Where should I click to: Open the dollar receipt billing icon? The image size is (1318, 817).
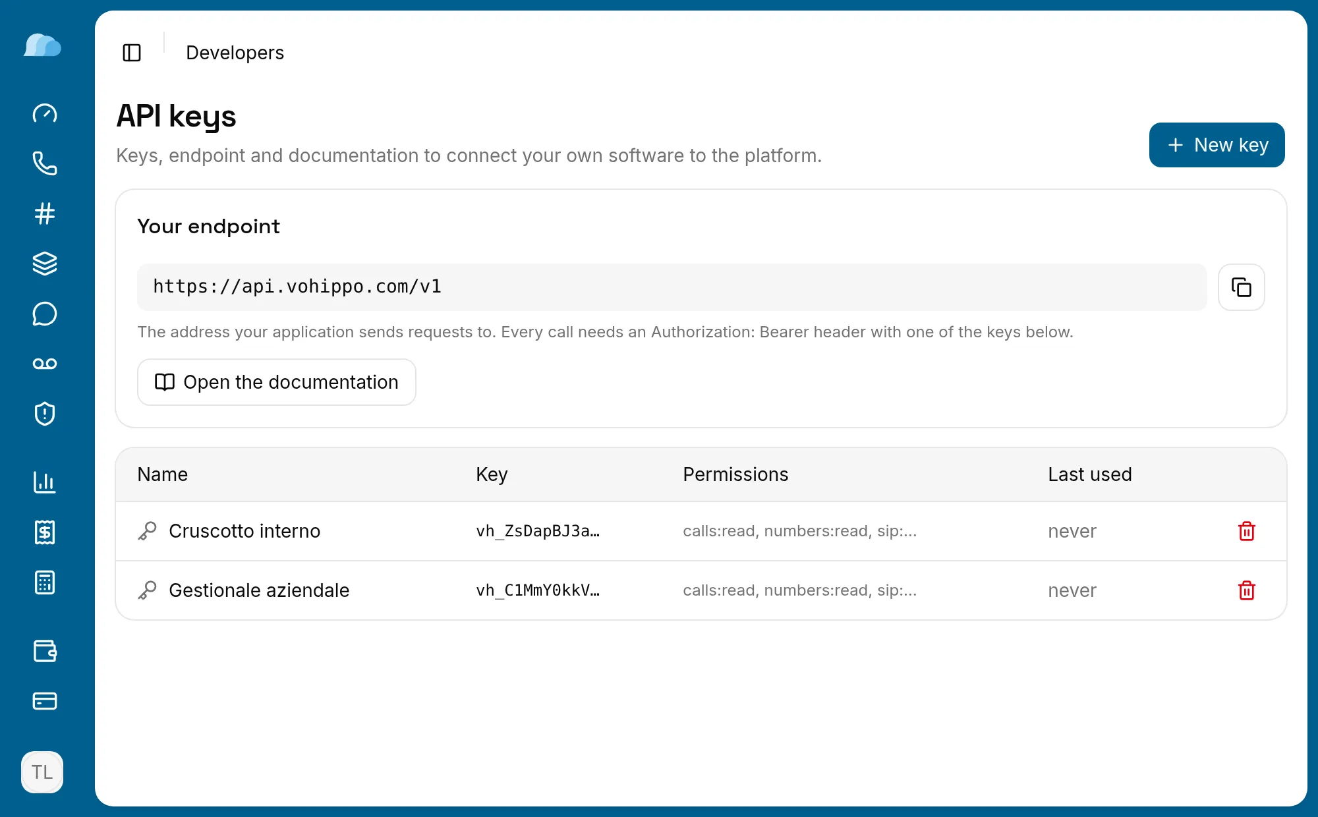[x=45, y=532]
